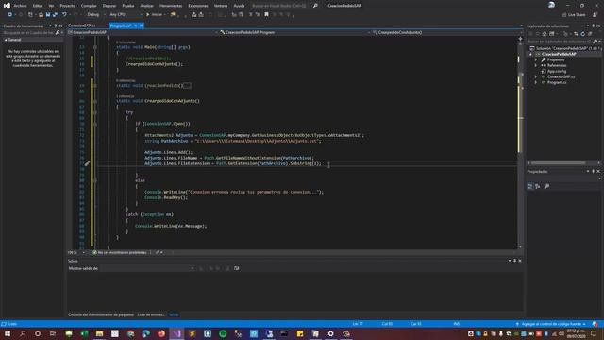Open the Proyecto menu

pos(67,6)
